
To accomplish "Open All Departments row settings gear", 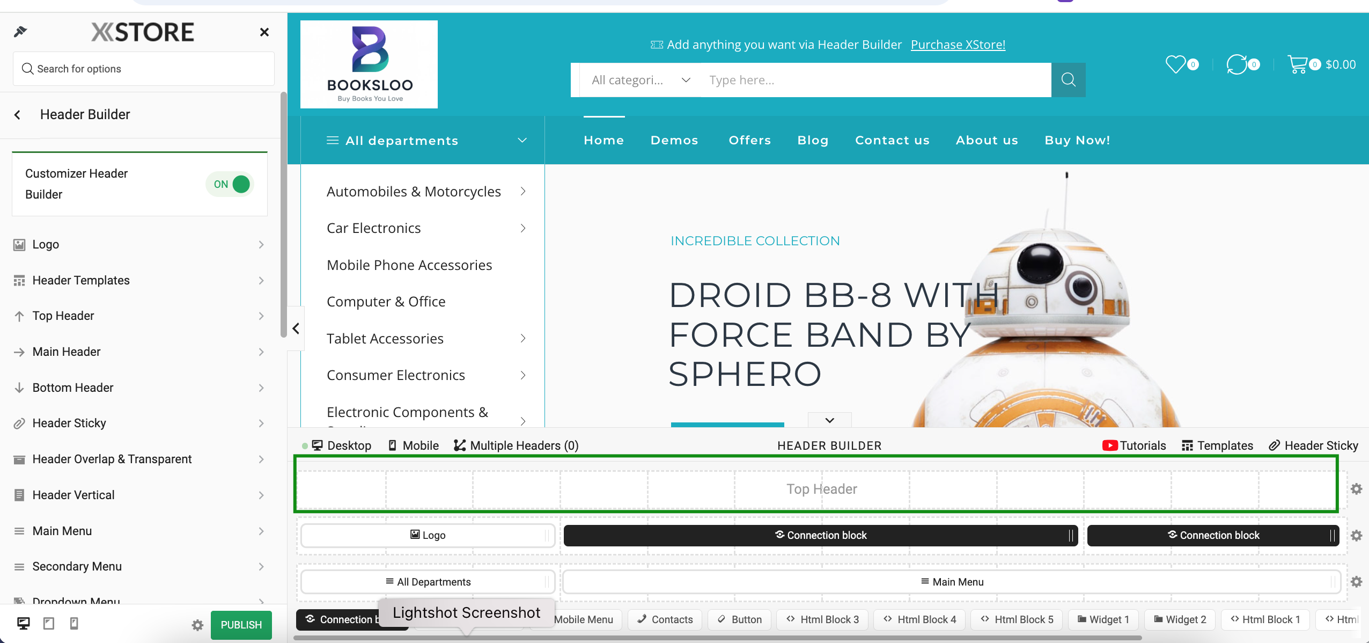I will coord(1357,582).
